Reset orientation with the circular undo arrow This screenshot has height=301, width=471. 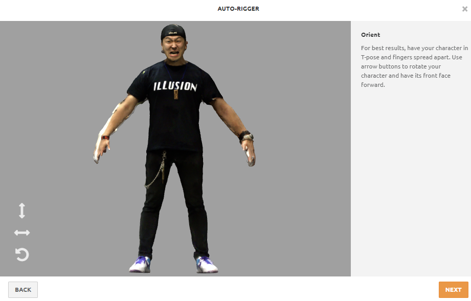22,254
